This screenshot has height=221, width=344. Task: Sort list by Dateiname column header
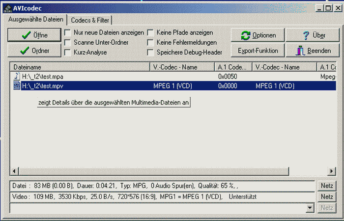[x=79, y=67]
